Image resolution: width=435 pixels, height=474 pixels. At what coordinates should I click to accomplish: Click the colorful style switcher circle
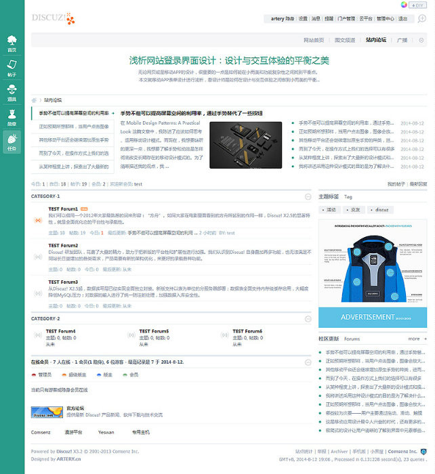(404, 5)
